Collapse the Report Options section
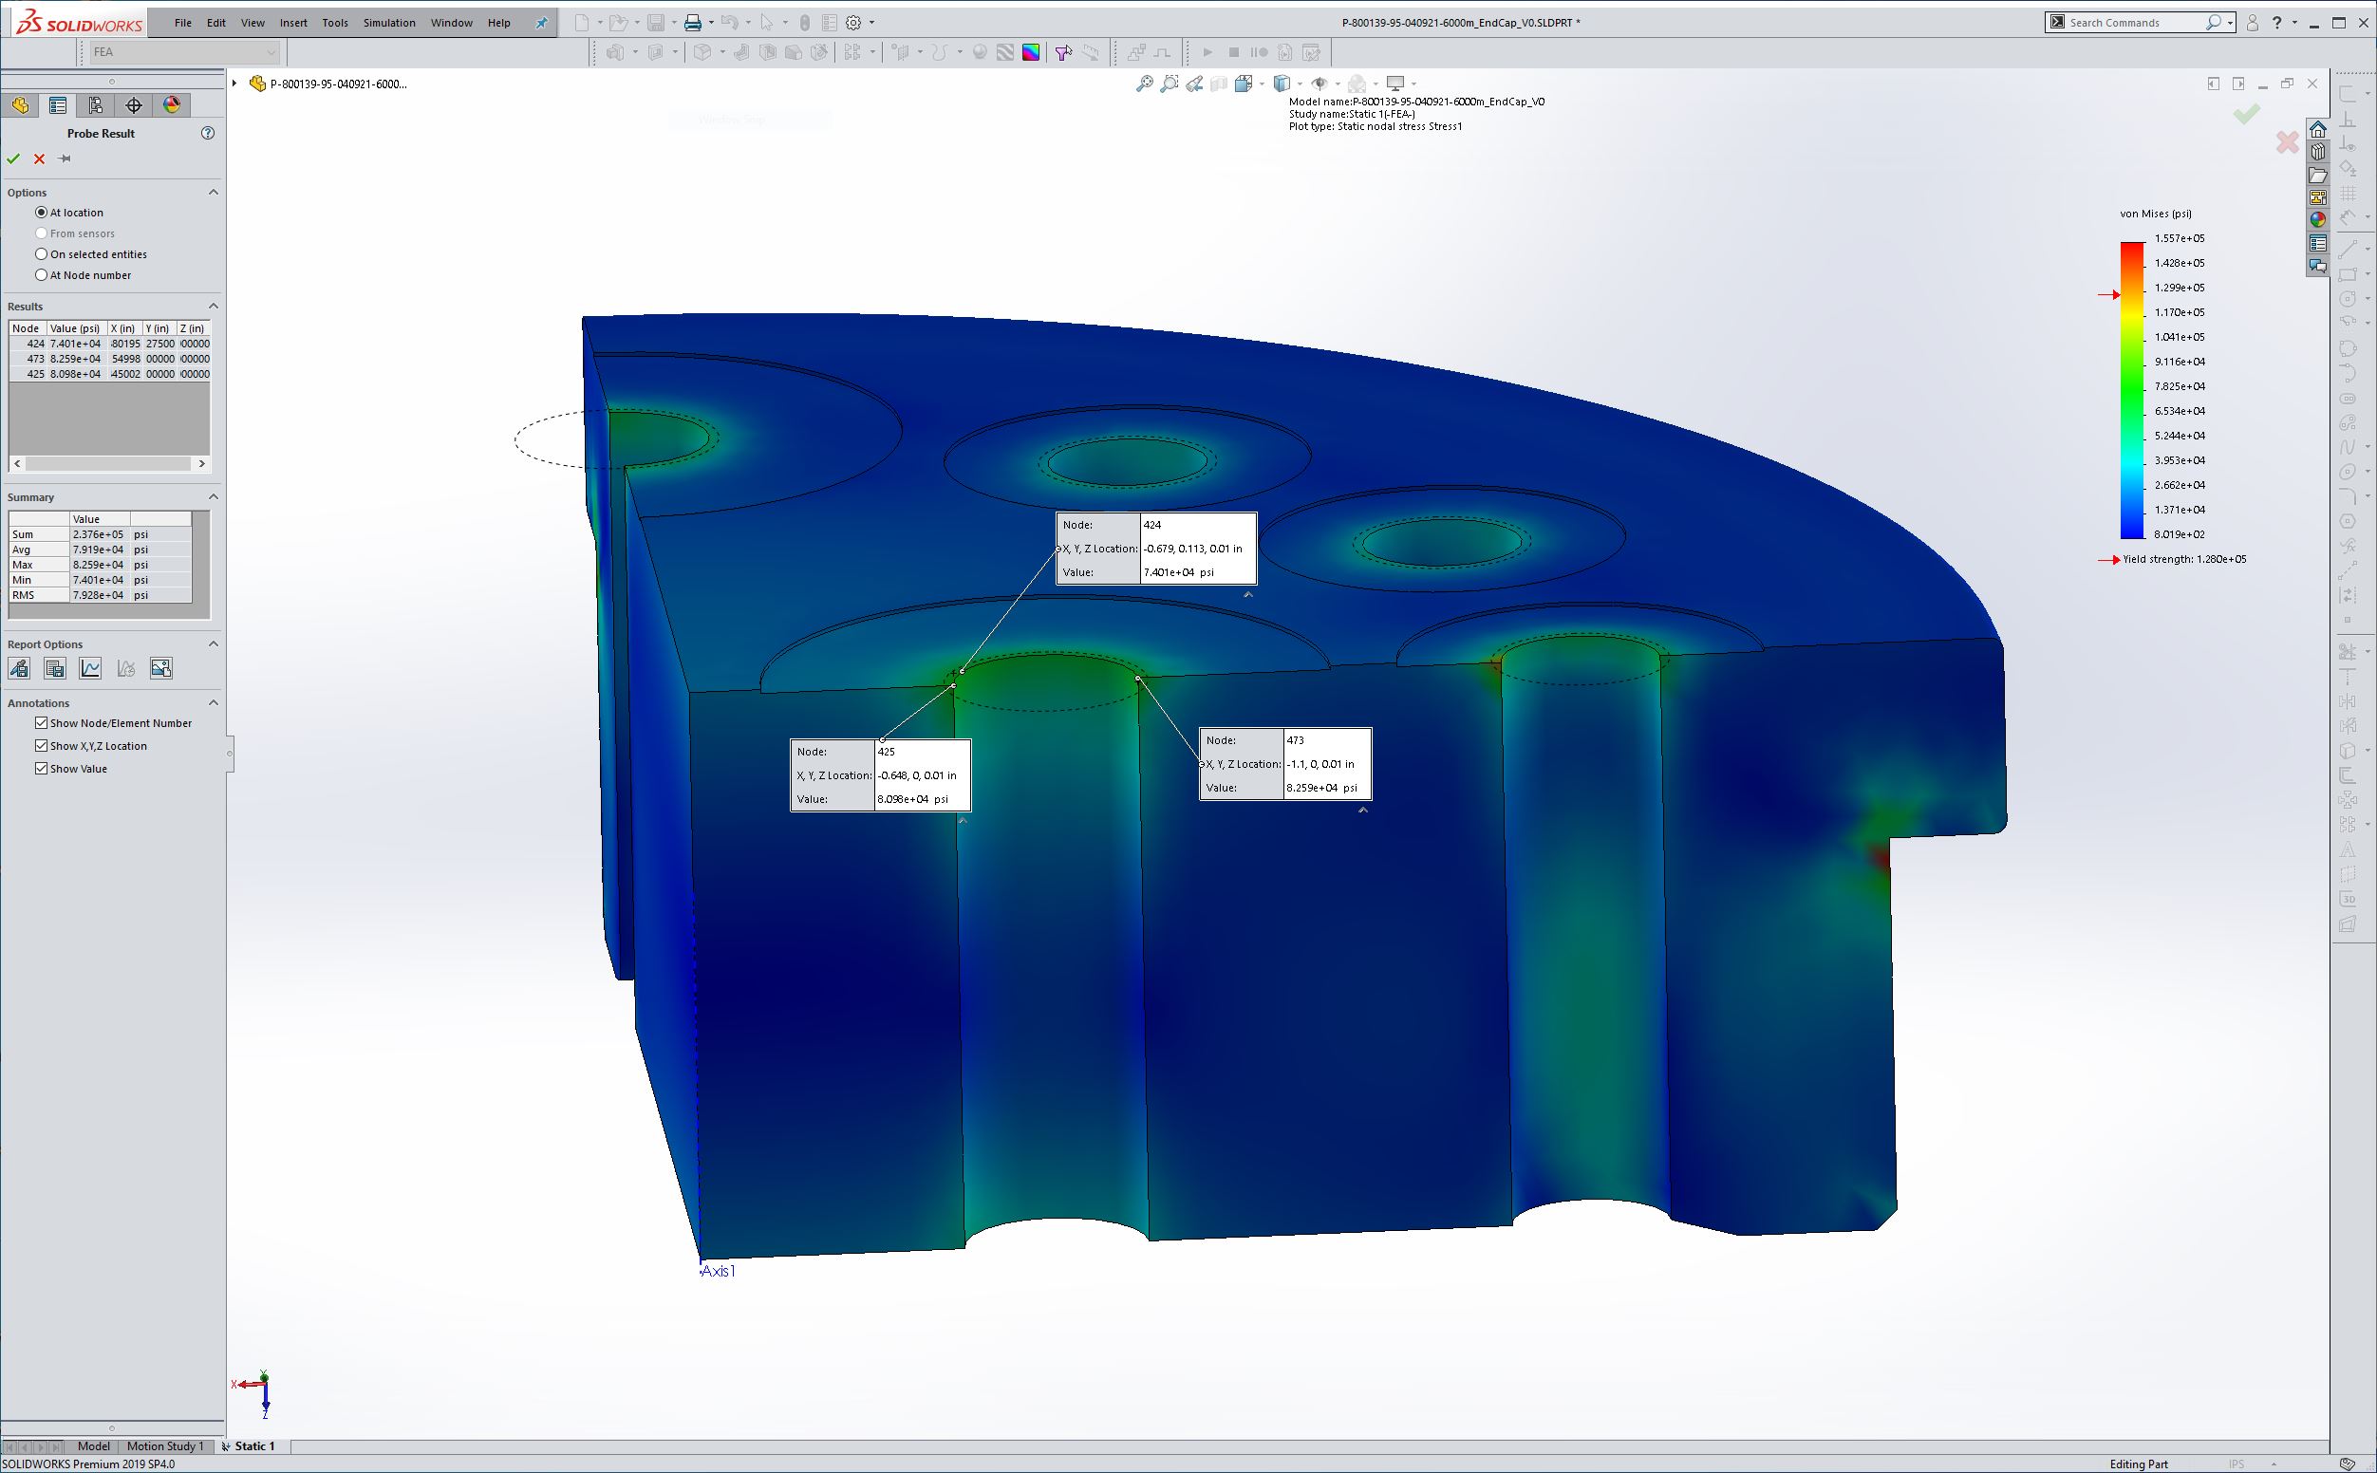The image size is (2377, 1473). pos(214,645)
